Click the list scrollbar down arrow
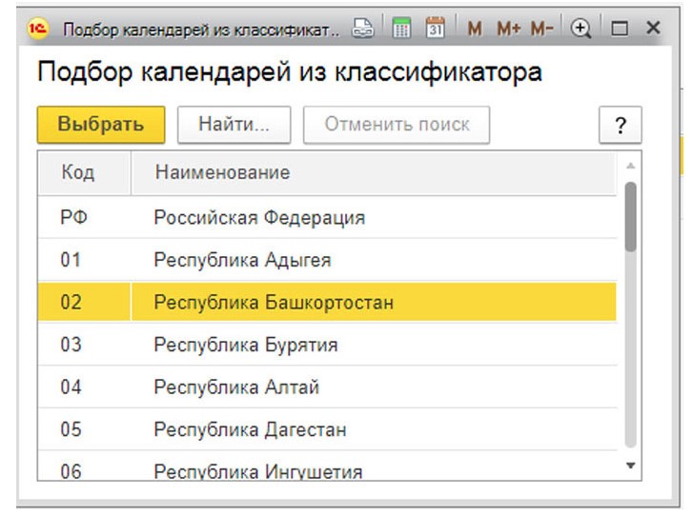692x516 pixels. (x=629, y=465)
